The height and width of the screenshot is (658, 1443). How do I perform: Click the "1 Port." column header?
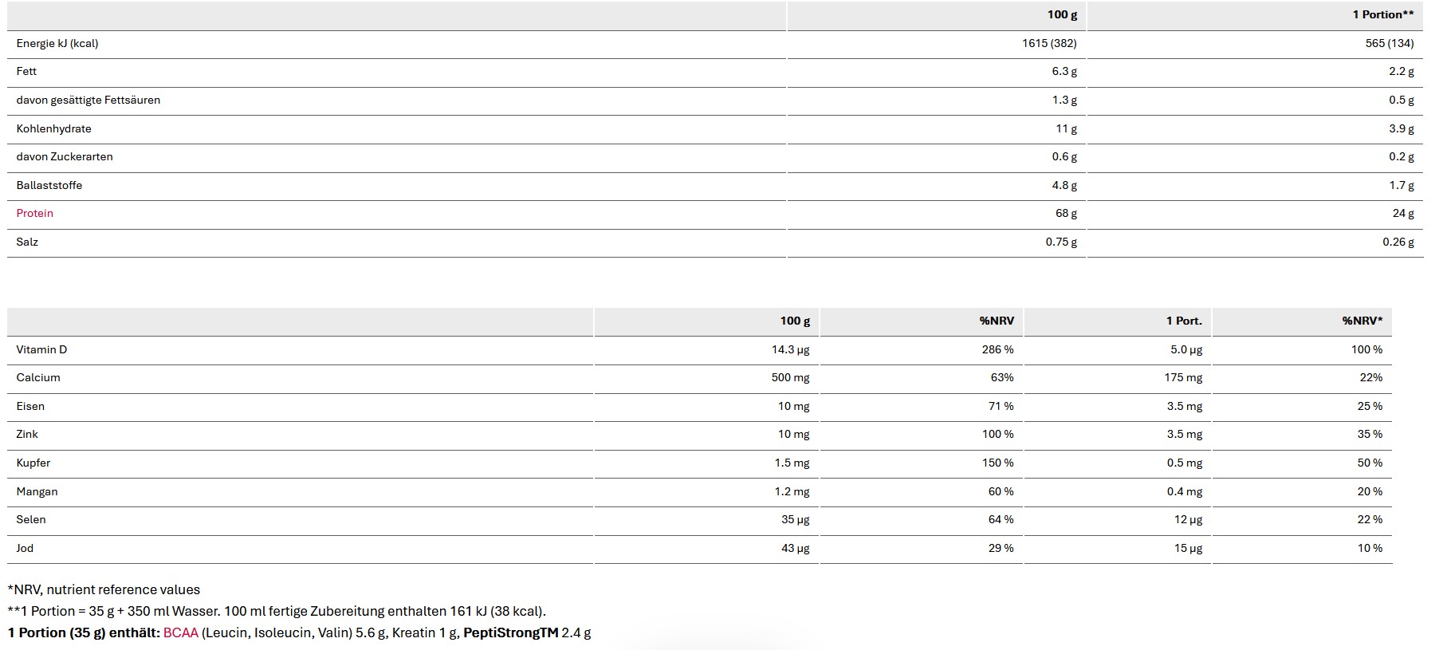(1183, 321)
